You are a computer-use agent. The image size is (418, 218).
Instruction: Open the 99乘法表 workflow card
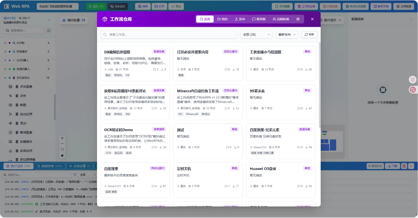pos(281,102)
